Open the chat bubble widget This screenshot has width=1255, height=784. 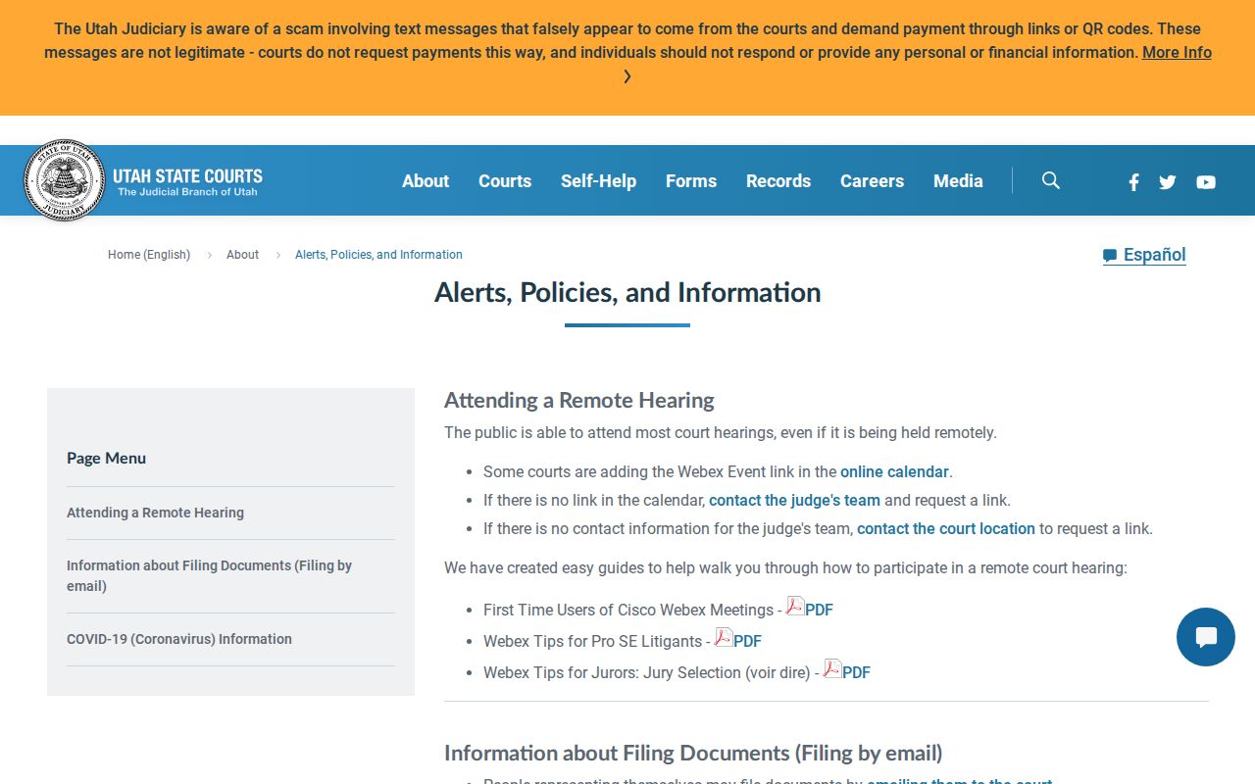(1206, 637)
